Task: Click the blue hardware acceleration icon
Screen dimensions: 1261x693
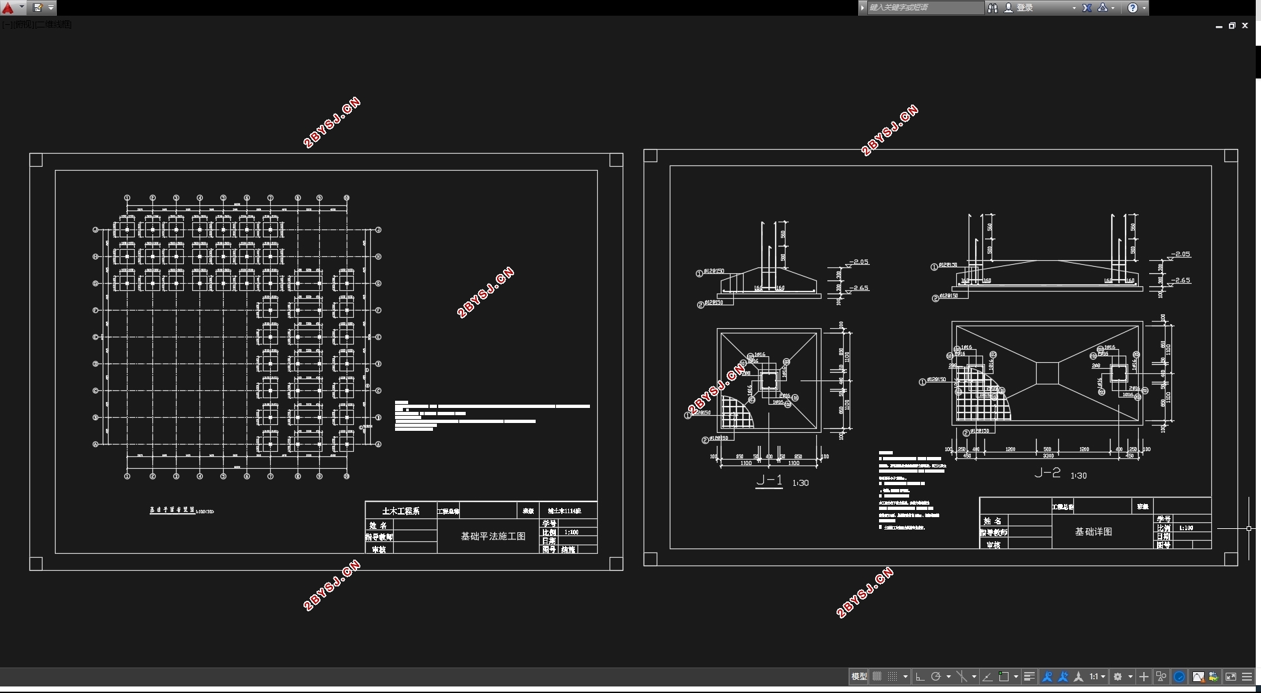Action: click(x=1179, y=677)
